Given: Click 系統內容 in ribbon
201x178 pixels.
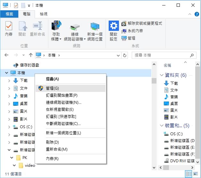Looking at the screenshot, I should point(132,31).
